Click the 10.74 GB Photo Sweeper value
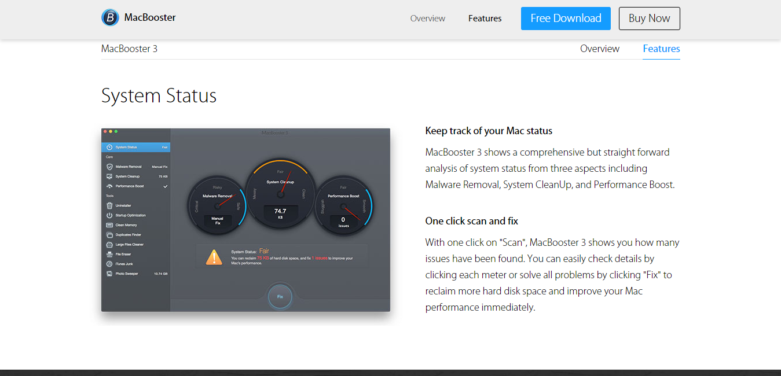 pyautogui.click(x=161, y=274)
